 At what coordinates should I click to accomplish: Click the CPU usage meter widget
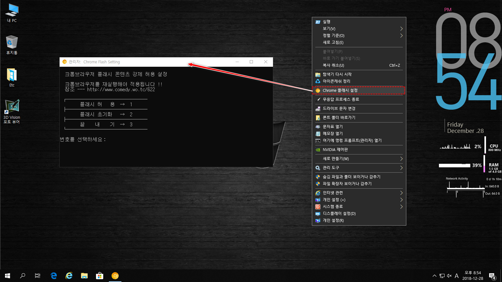(470, 147)
